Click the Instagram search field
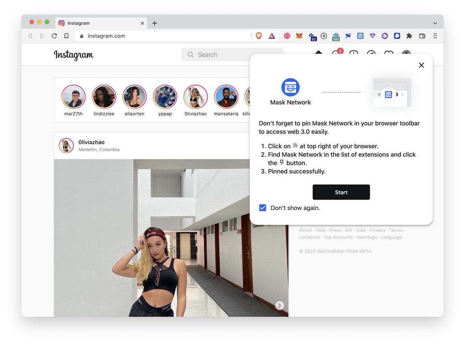This screenshot has height=345, width=465. click(x=232, y=55)
